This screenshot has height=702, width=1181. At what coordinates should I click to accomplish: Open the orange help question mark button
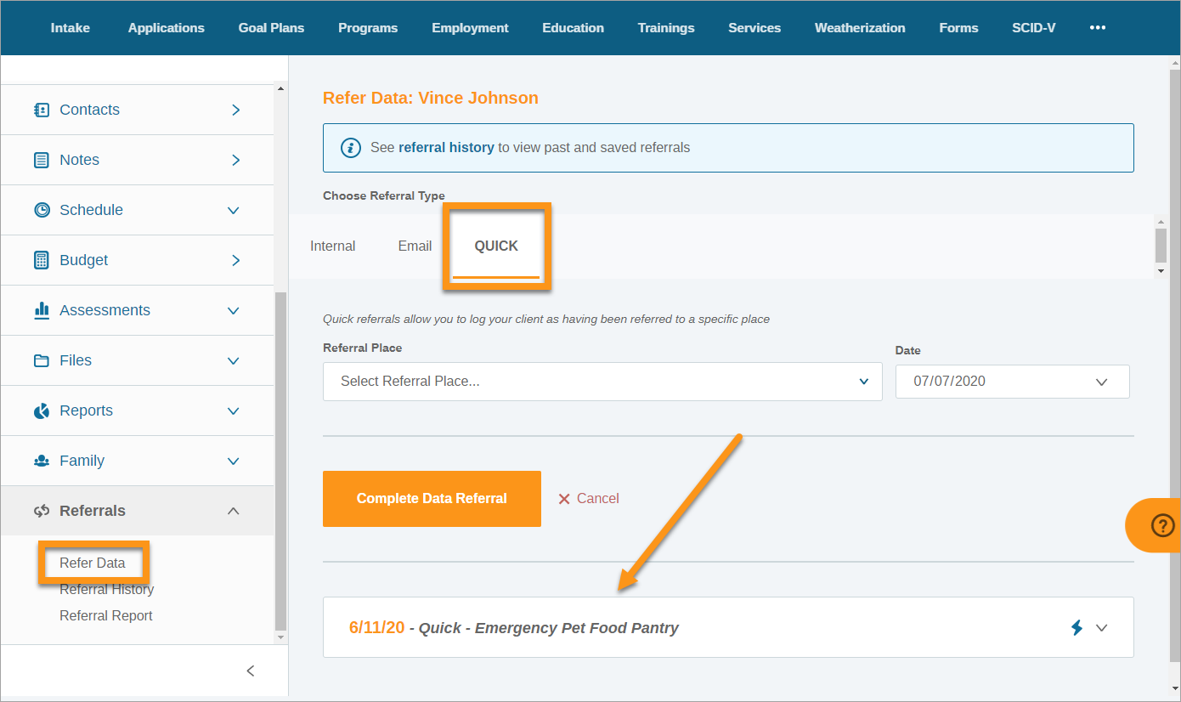(x=1161, y=525)
